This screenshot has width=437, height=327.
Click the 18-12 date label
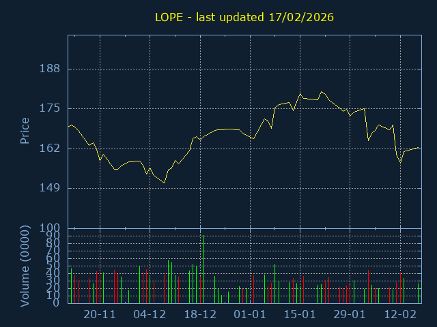[200, 315]
